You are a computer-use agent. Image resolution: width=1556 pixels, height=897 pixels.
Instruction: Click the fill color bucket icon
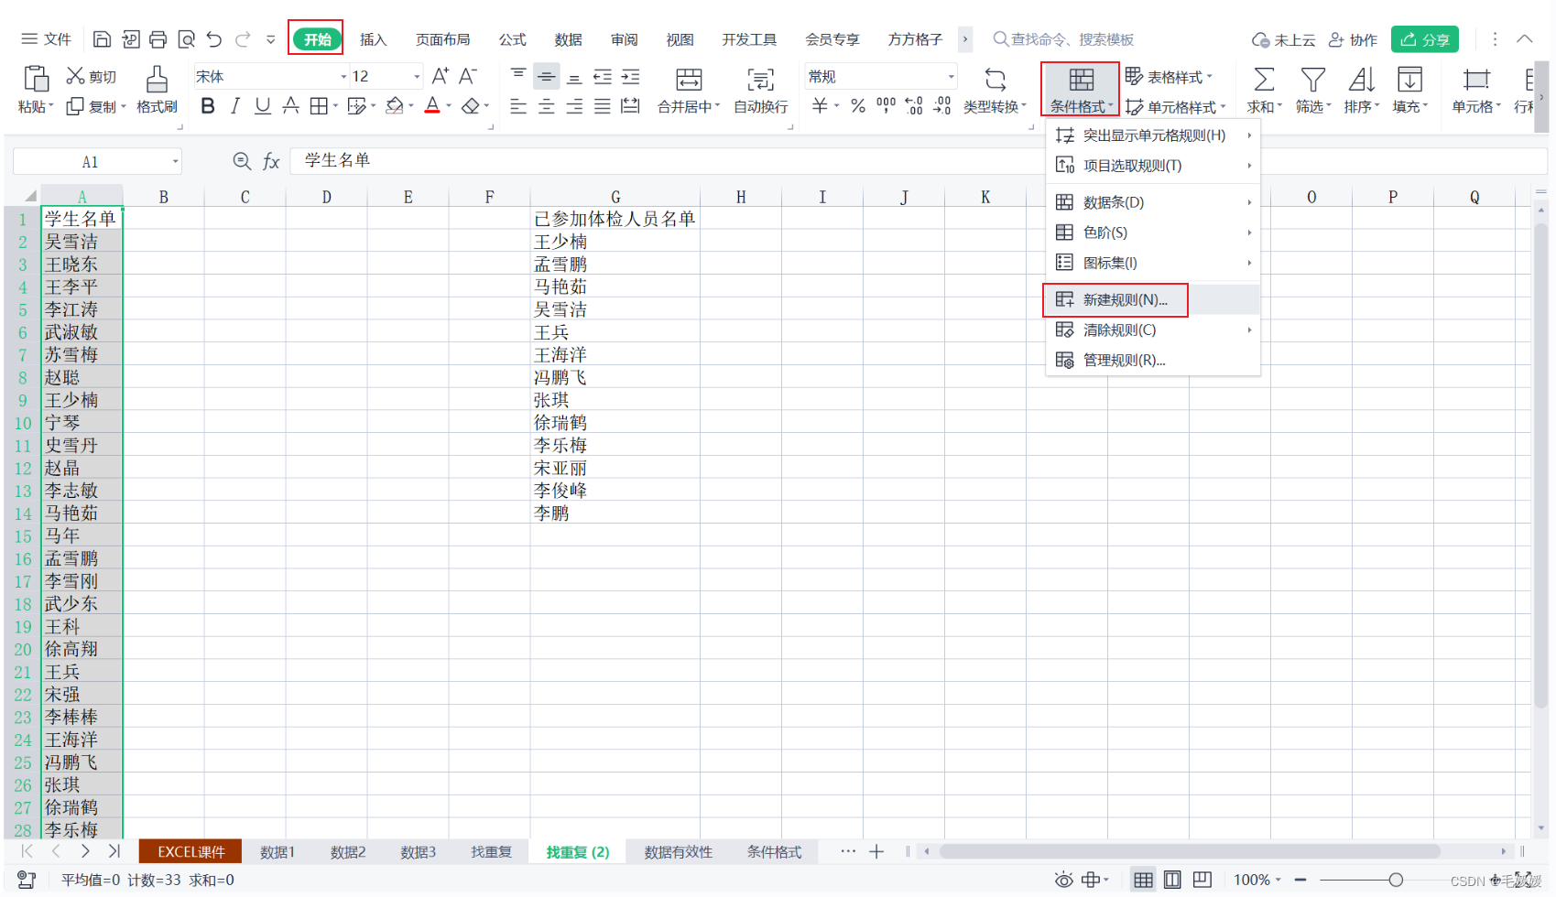(x=395, y=106)
